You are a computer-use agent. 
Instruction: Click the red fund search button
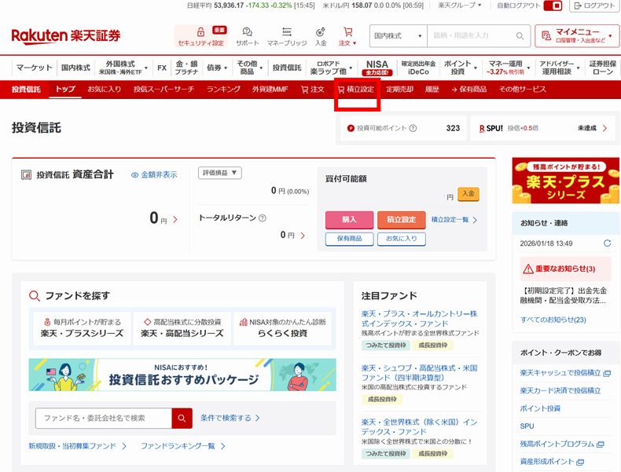tap(182, 418)
